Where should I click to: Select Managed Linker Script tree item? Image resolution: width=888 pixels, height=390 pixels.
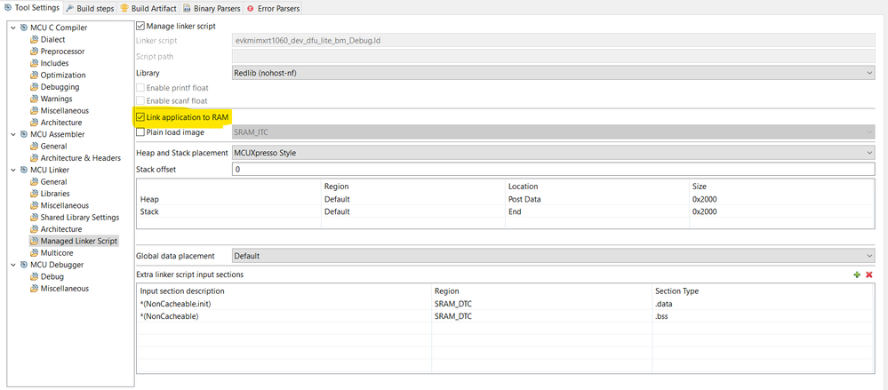78,241
